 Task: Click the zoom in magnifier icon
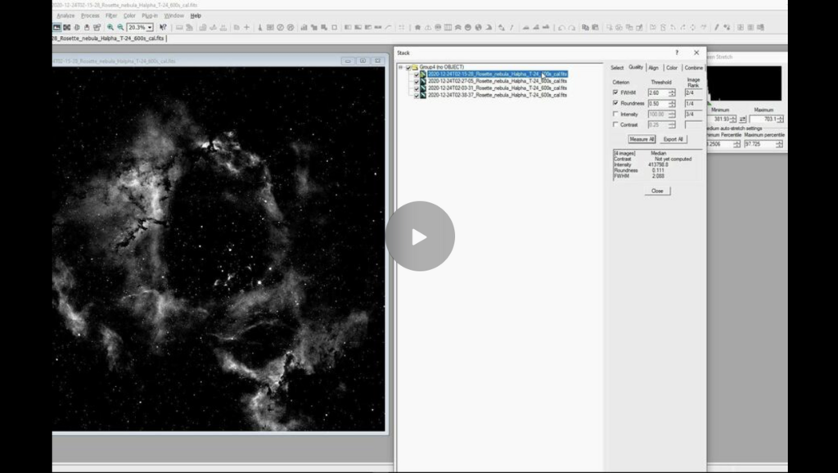(x=110, y=27)
